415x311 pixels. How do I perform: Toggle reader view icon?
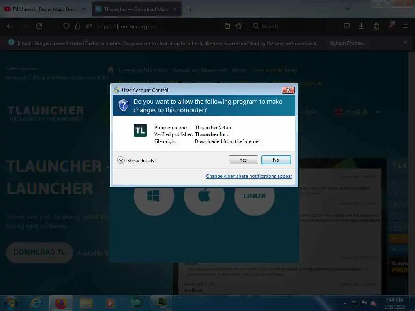click(227, 26)
